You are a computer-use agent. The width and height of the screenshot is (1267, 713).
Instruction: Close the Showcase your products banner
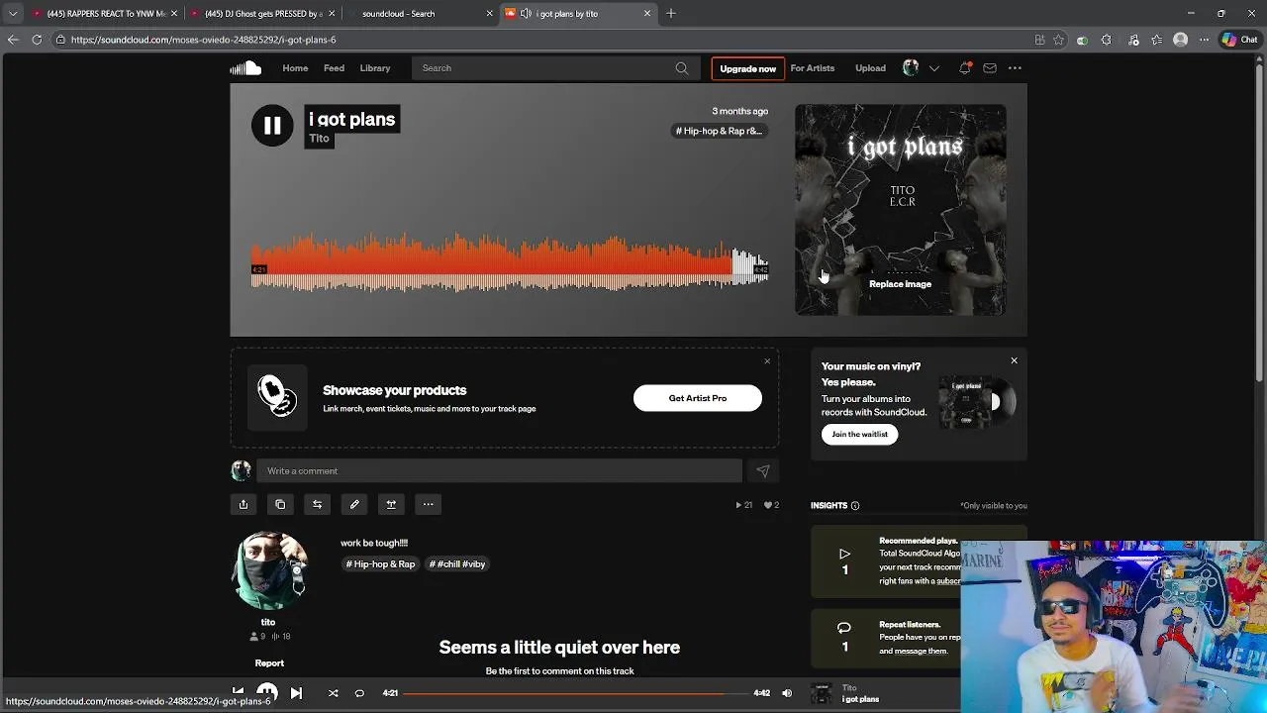tap(767, 360)
